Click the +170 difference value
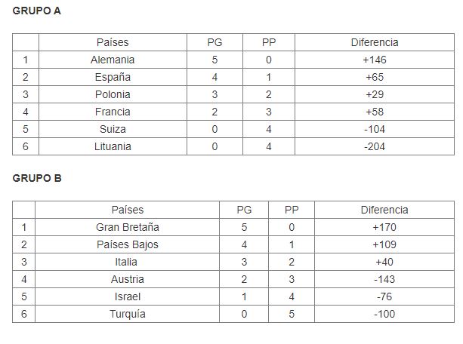This screenshot has width=463, height=344. pyautogui.click(x=384, y=227)
